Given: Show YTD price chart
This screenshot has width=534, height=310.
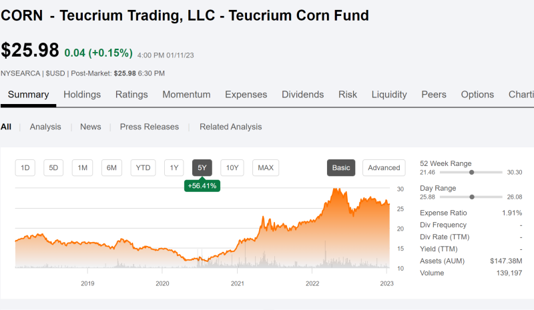Looking at the screenshot, I should [143, 168].
